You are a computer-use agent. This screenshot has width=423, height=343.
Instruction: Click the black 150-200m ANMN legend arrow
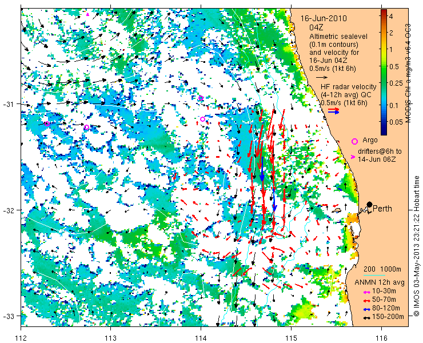(x=366, y=318)
